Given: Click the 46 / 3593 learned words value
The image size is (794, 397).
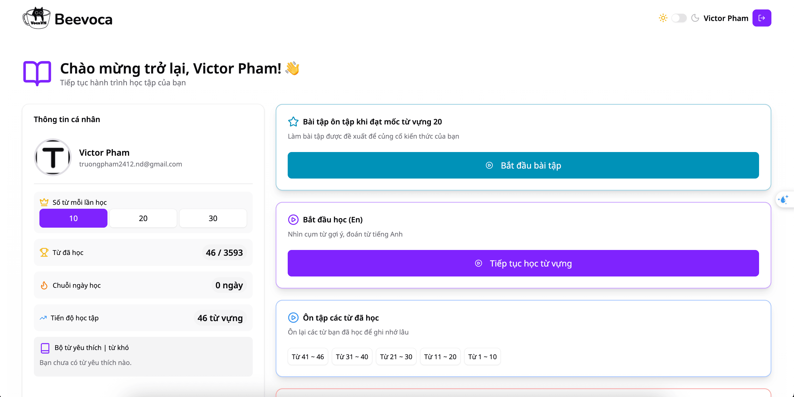Looking at the screenshot, I should point(224,253).
